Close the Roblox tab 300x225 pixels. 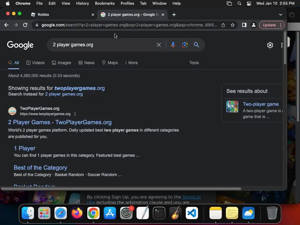[93, 15]
